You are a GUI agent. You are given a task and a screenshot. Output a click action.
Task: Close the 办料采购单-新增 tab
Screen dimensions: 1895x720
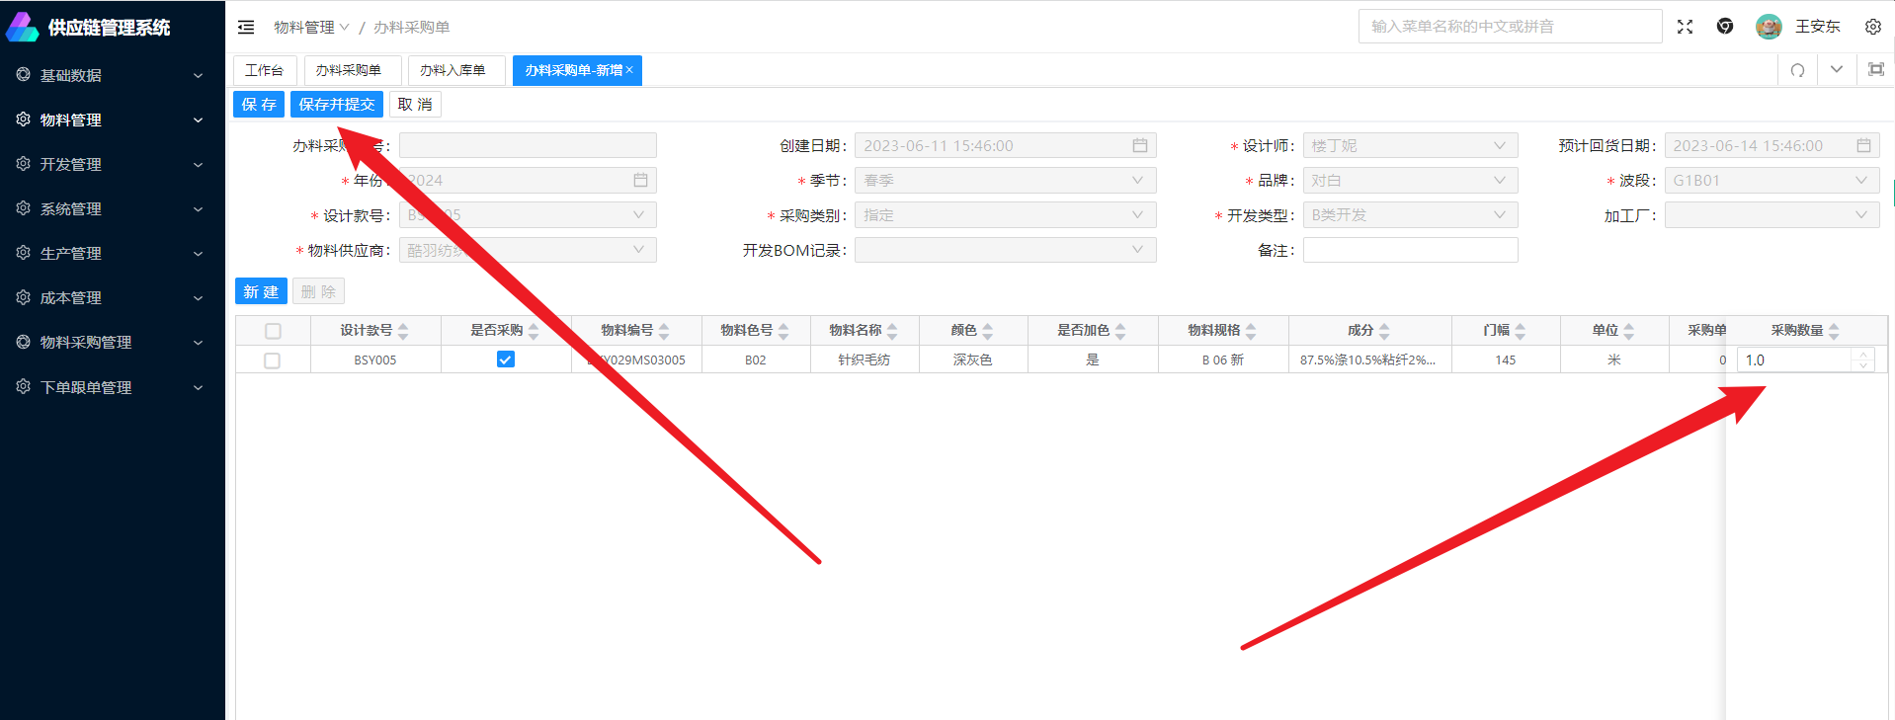[629, 70]
